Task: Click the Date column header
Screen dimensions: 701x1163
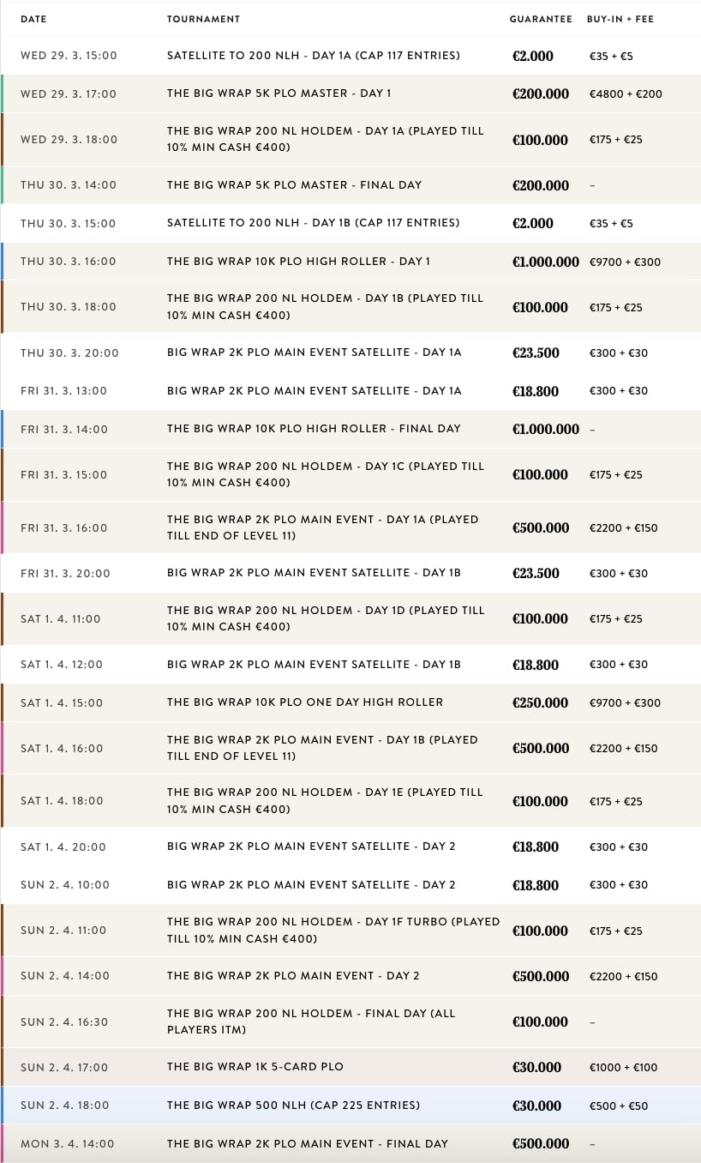Action: (33, 19)
